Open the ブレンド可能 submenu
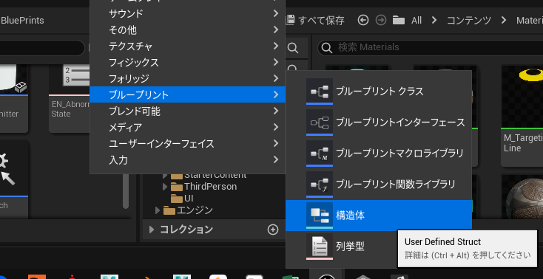Viewport: 543px width, 279px height. point(187,111)
